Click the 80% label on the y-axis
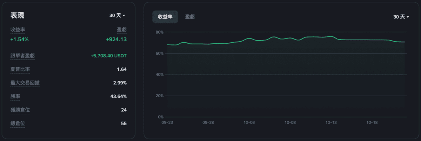Viewport: 421px width, 141px height. [x=160, y=32]
